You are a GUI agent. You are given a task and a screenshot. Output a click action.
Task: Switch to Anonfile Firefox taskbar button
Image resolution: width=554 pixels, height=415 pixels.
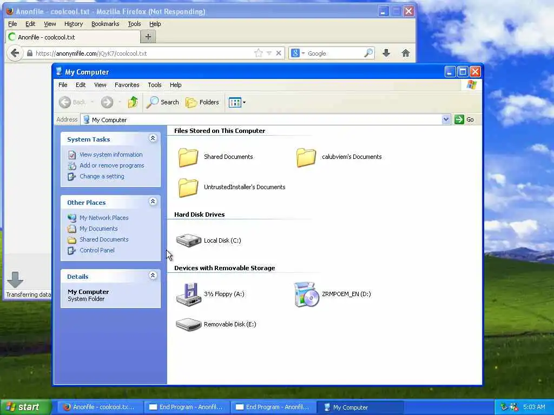[100, 407]
